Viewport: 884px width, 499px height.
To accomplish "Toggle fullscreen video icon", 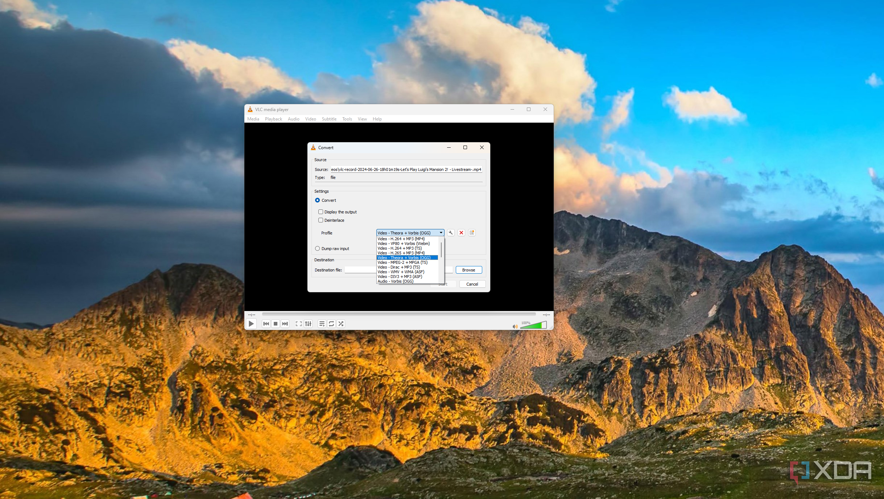I will click(298, 324).
